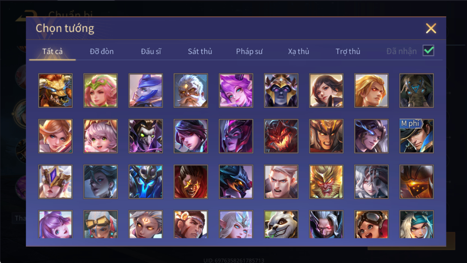Screen dimensions: 467x263
Task: Show the 'Xạ thủ' hero category
Action: [x=299, y=51]
